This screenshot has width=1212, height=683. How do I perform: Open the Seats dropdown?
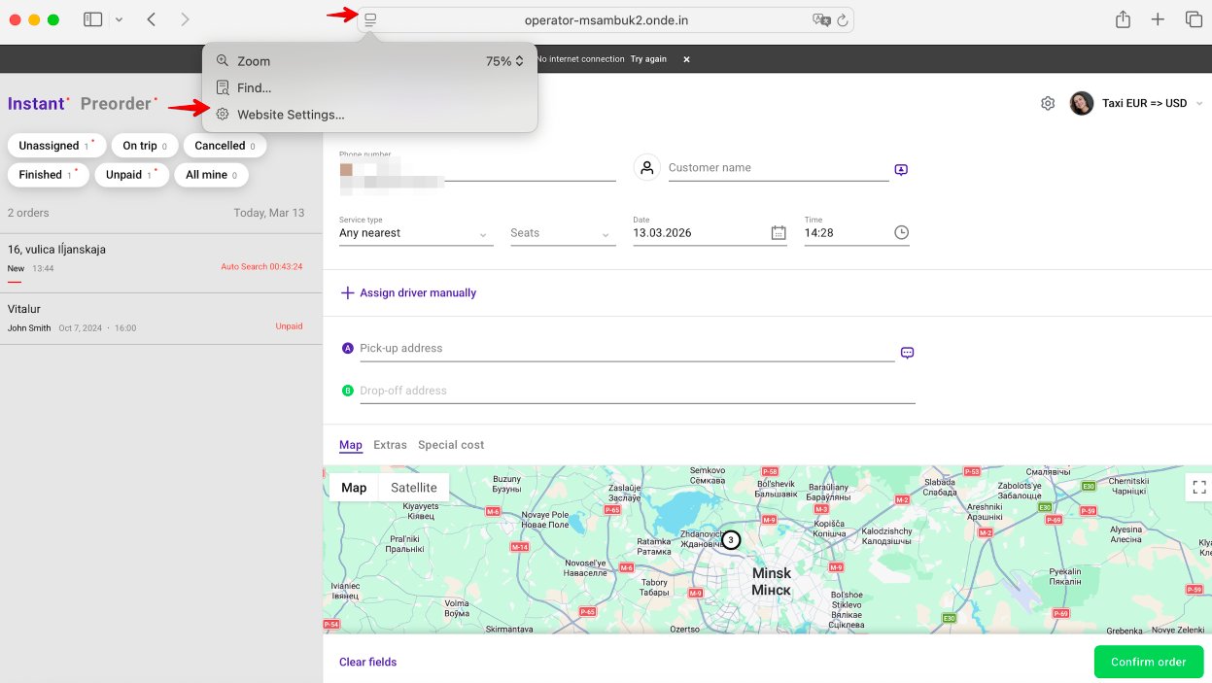562,233
